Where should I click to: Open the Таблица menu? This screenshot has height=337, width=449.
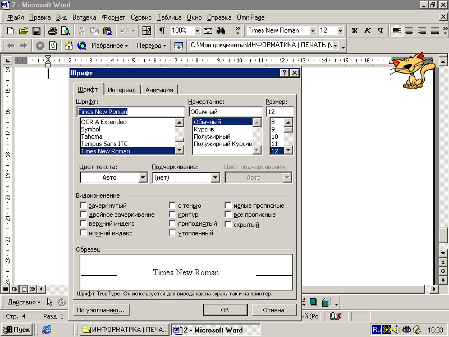click(x=169, y=17)
